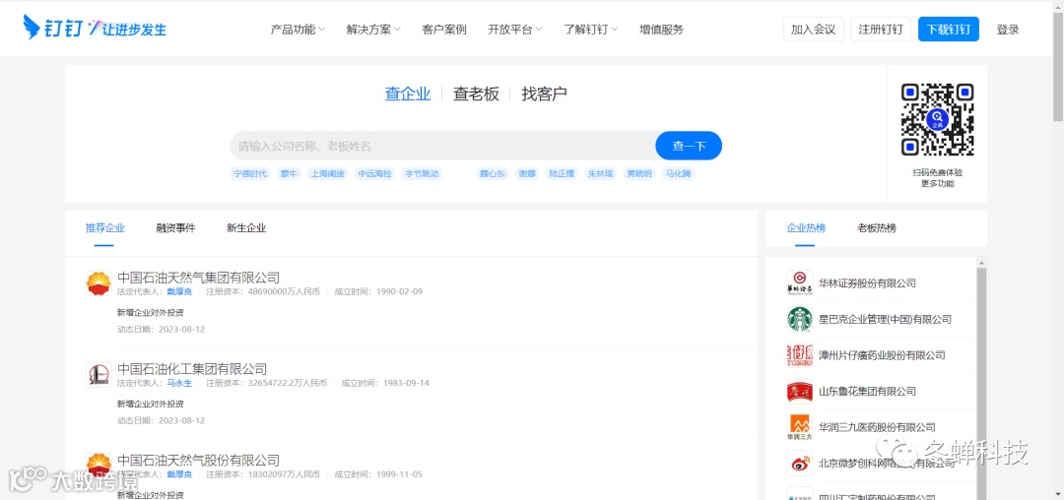Viewport: 1064px width, 500px height.
Task: Click the 下载钉钉 button
Action: tap(949, 30)
